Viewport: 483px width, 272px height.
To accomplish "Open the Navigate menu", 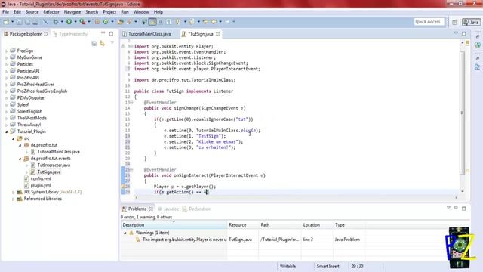I will [72, 12].
